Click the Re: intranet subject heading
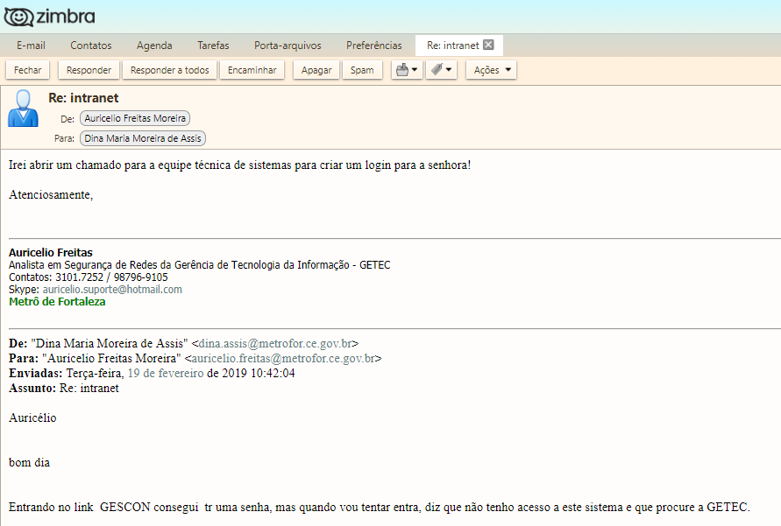The image size is (781, 526). [x=83, y=98]
